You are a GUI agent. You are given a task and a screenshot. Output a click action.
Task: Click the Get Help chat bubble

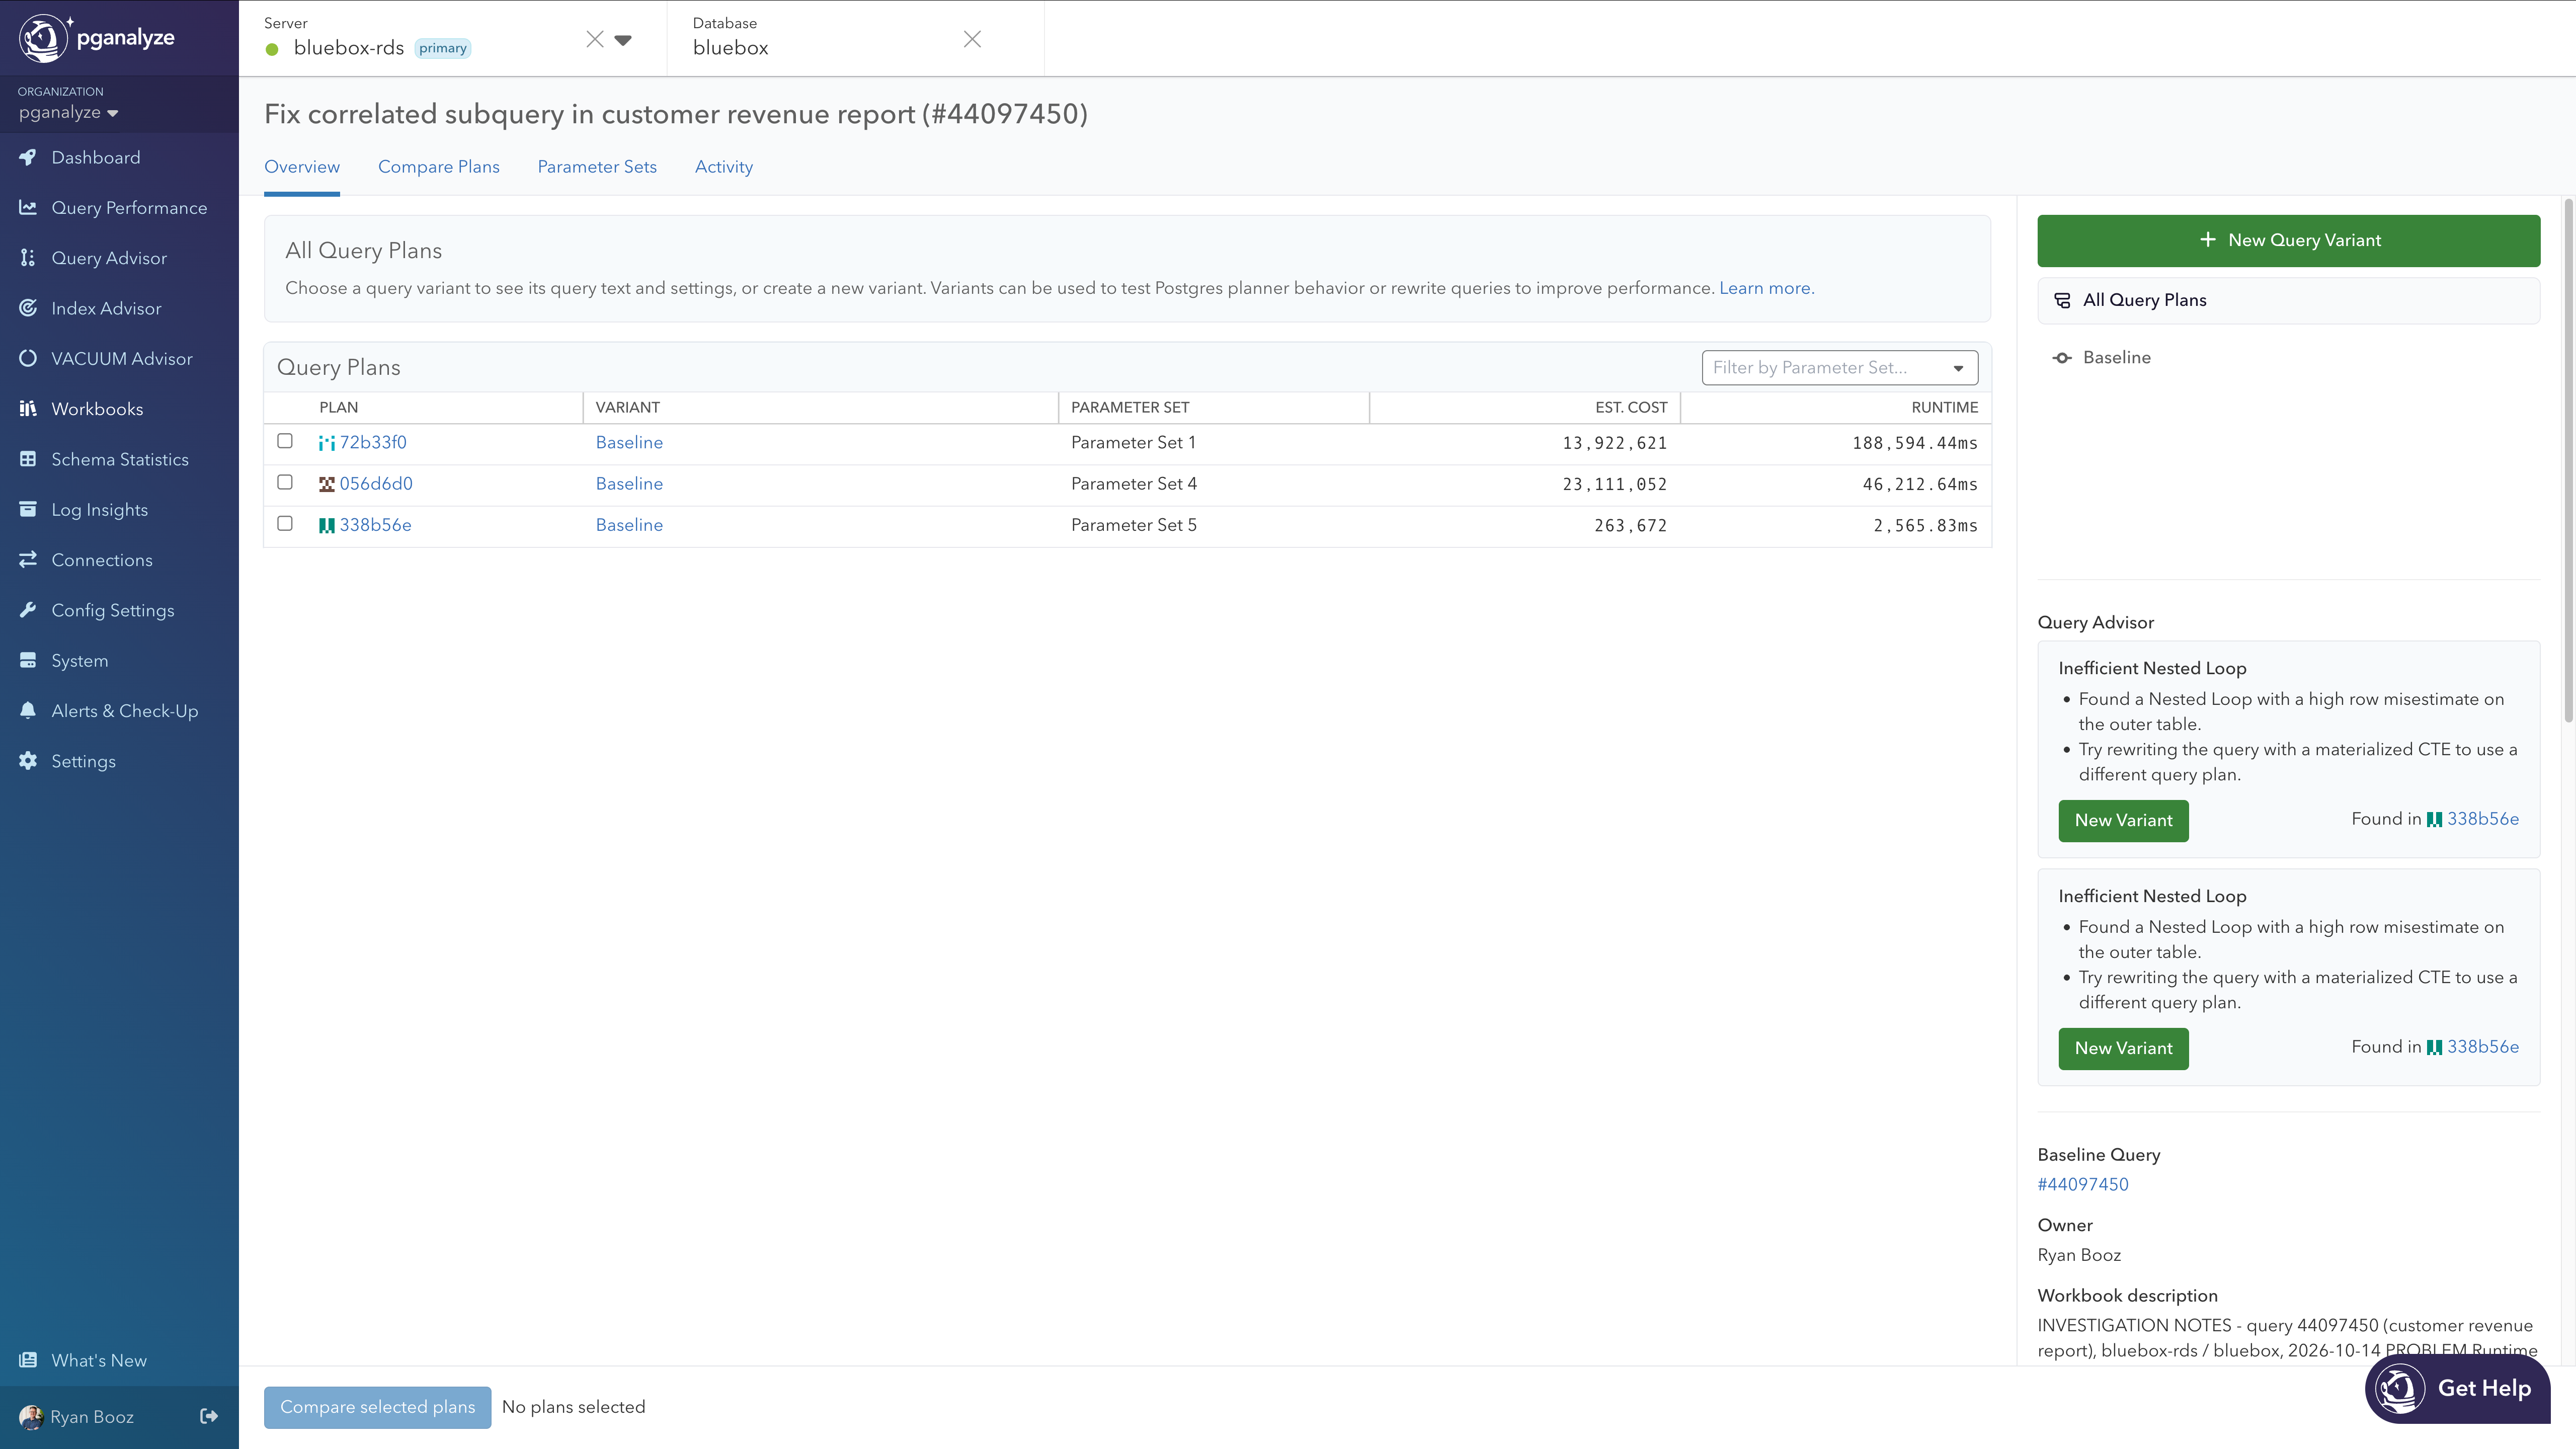(x=2457, y=1388)
